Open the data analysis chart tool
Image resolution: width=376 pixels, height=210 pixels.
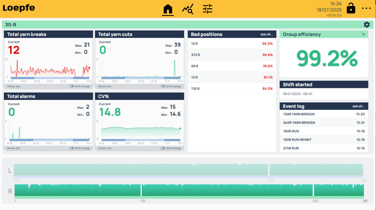[188, 9]
